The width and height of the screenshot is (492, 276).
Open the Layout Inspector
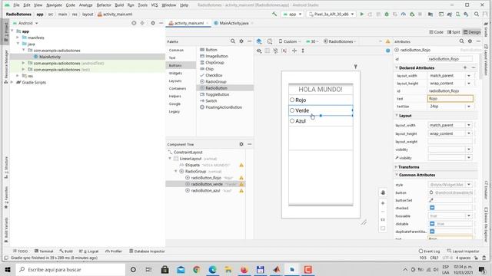(x=463, y=251)
